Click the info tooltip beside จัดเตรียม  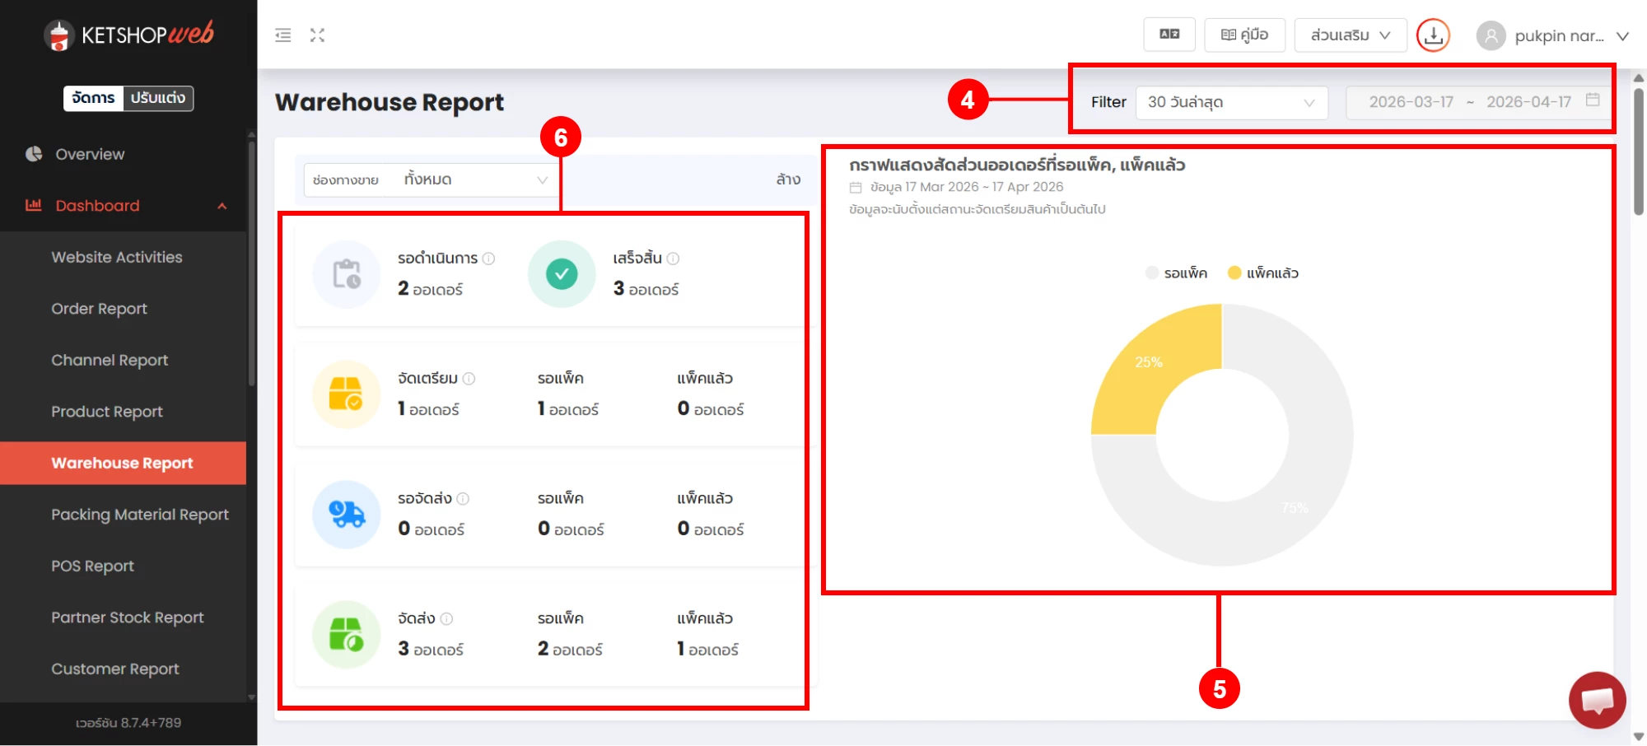pyautogui.click(x=469, y=379)
